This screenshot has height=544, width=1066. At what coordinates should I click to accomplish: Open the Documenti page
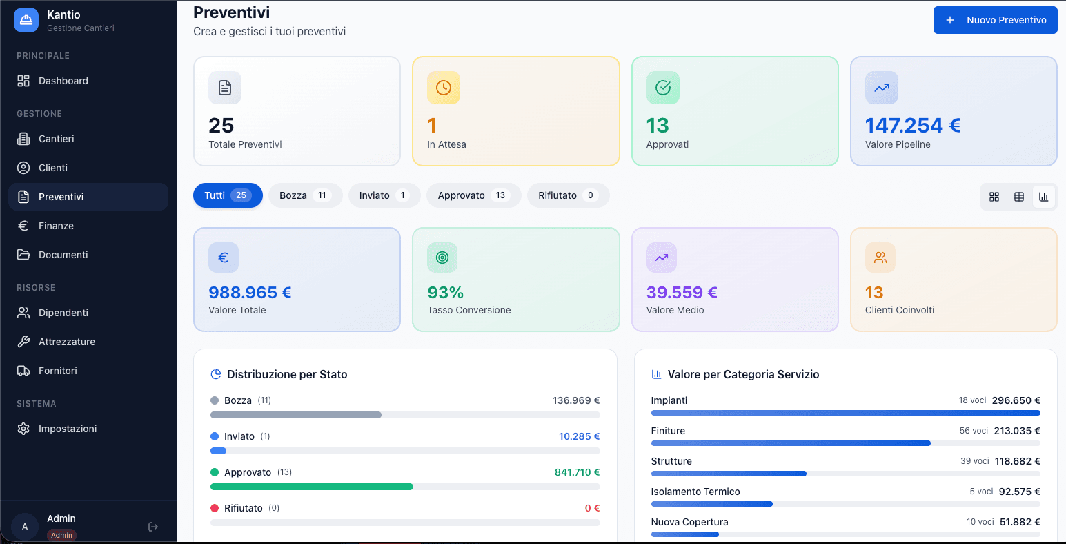pos(88,255)
